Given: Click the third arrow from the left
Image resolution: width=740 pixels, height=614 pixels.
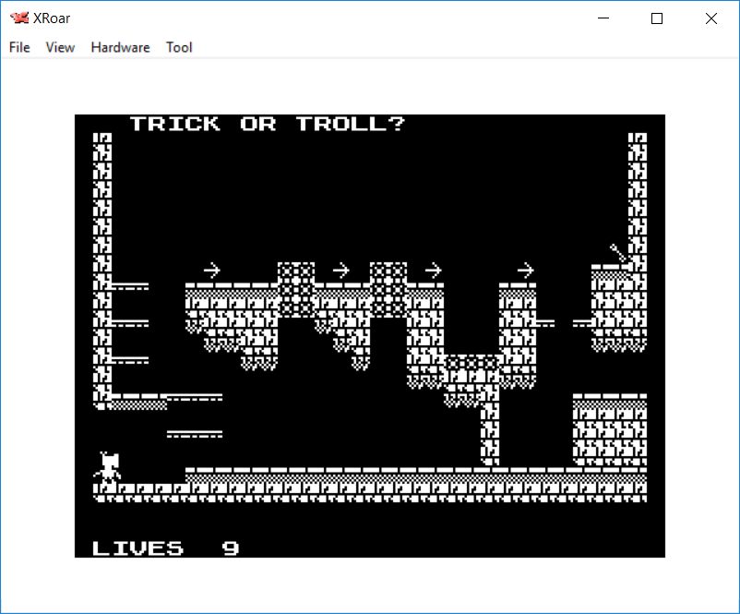Looking at the screenshot, I should pos(433,271).
